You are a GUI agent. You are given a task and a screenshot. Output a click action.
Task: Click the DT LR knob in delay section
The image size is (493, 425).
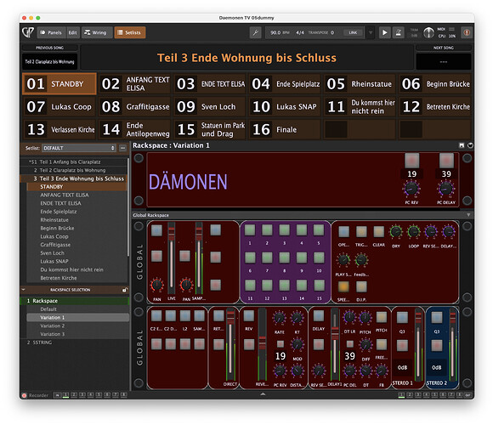coord(349,317)
